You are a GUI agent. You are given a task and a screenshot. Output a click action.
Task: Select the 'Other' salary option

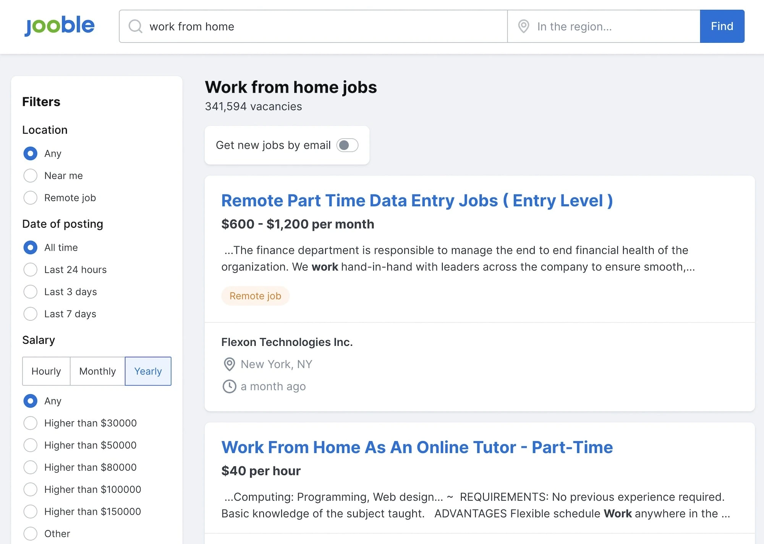[x=30, y=533]
